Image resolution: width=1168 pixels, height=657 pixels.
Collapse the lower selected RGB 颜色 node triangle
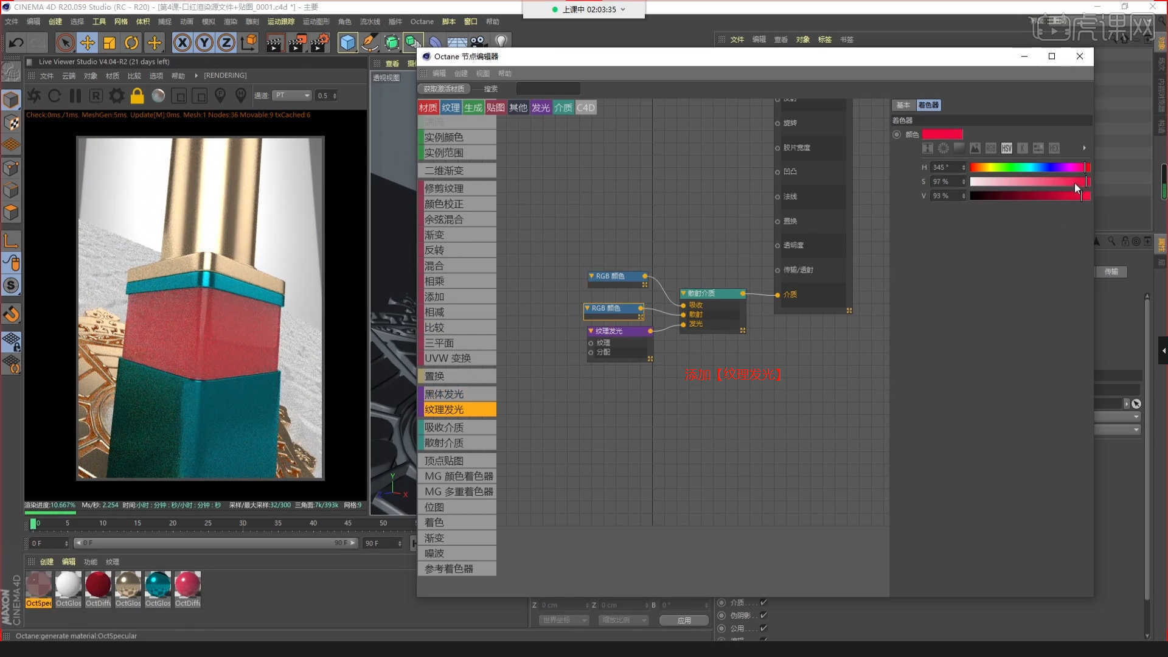pyautogui.click(x=587, y=308)
